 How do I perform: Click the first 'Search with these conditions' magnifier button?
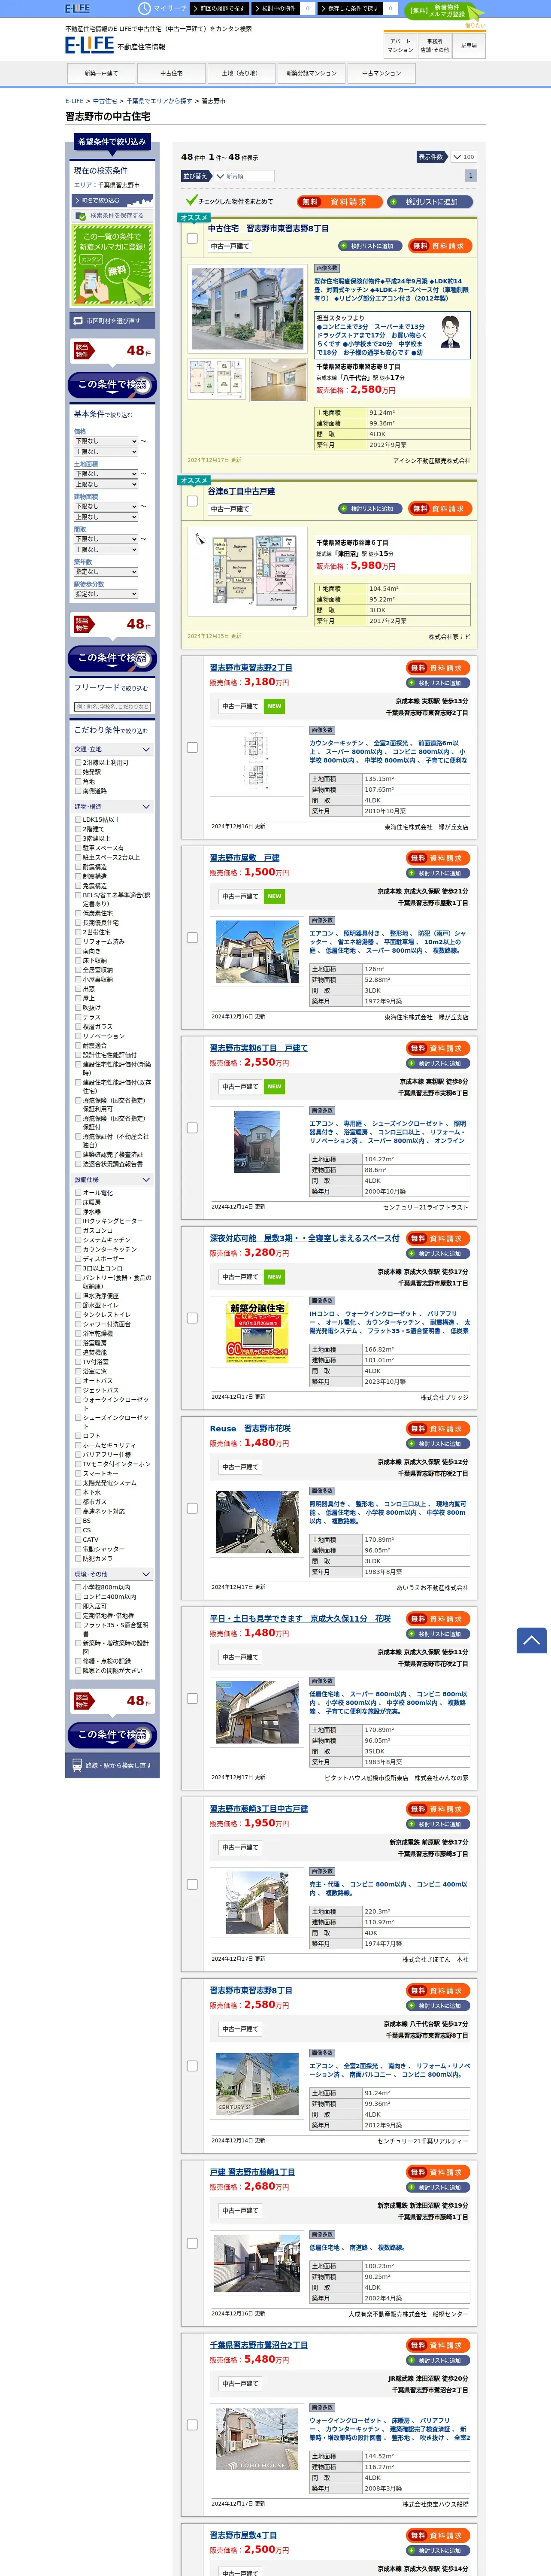coord(112,385)
